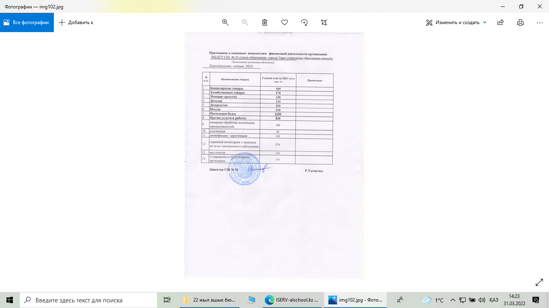This screenshot has width=549, height=308.
Task: Open the Crop tool
Action: coord(324,22)
